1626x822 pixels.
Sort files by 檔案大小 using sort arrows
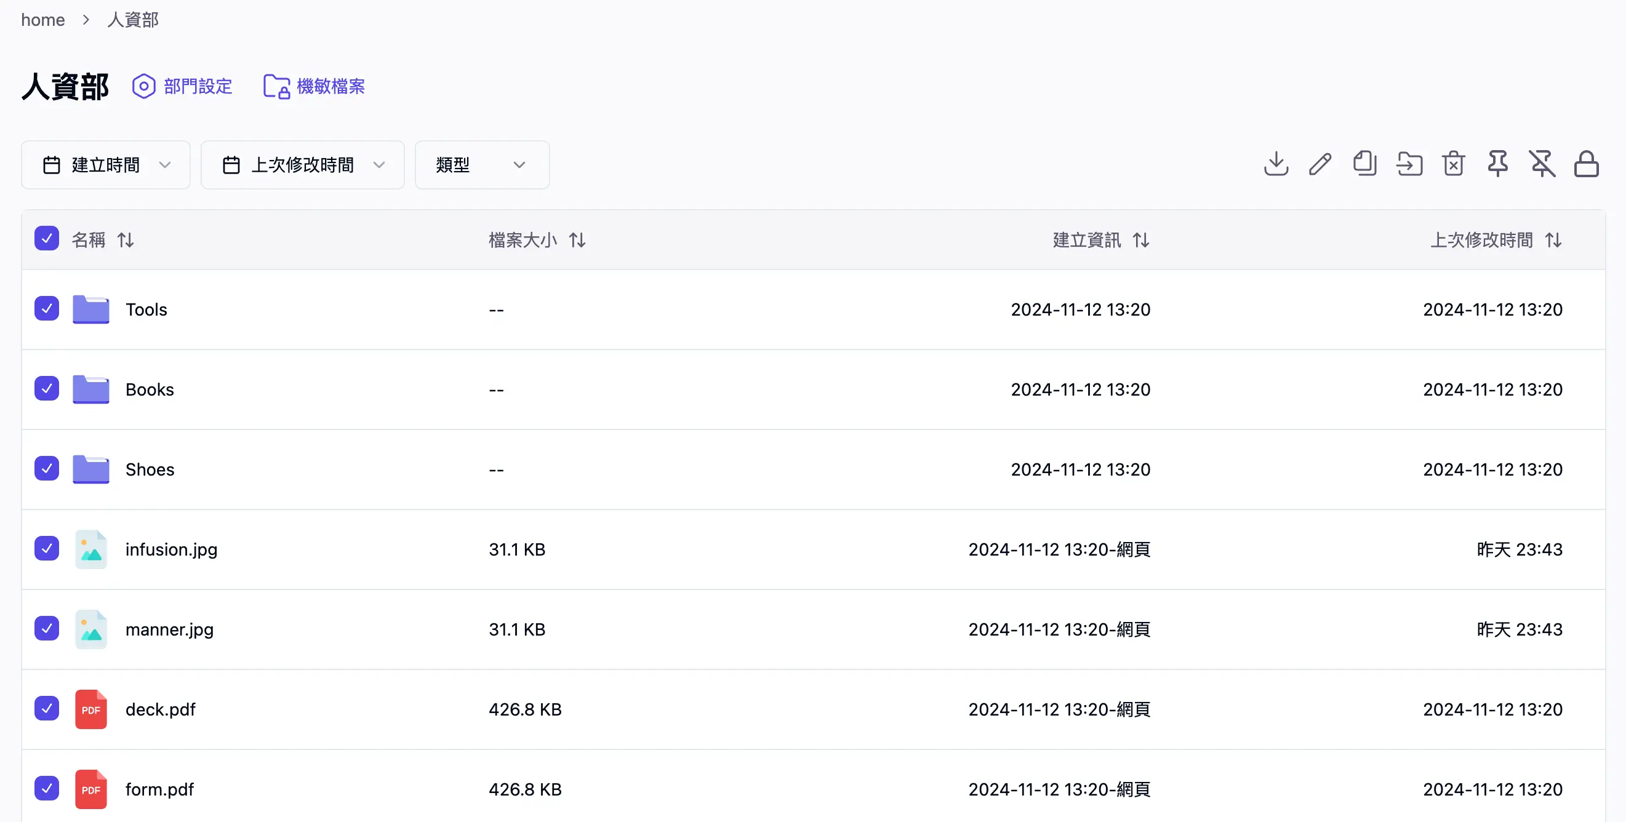click(x=577, y=240)
